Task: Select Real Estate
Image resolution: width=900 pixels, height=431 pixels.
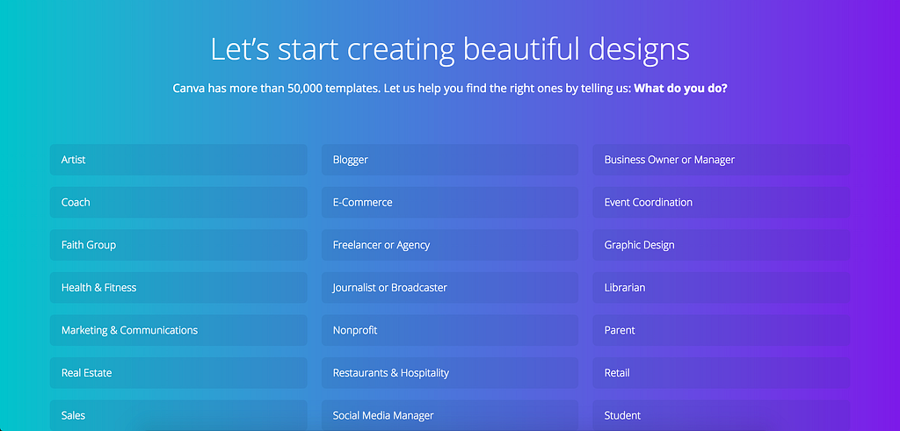Action: pyautogui.click(x=178, y=373)
